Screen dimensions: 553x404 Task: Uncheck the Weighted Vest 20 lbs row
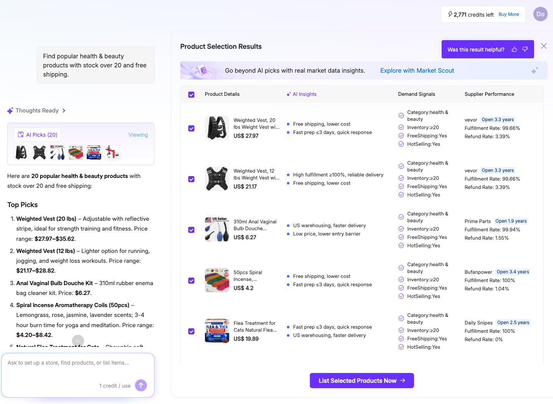tap(191, 128)
